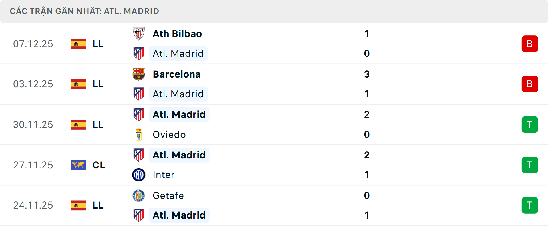Expand the LL league label for 03.12.25
Viewport: 548px width, 226px height.
pyautogui.click(x=98, y=84)
